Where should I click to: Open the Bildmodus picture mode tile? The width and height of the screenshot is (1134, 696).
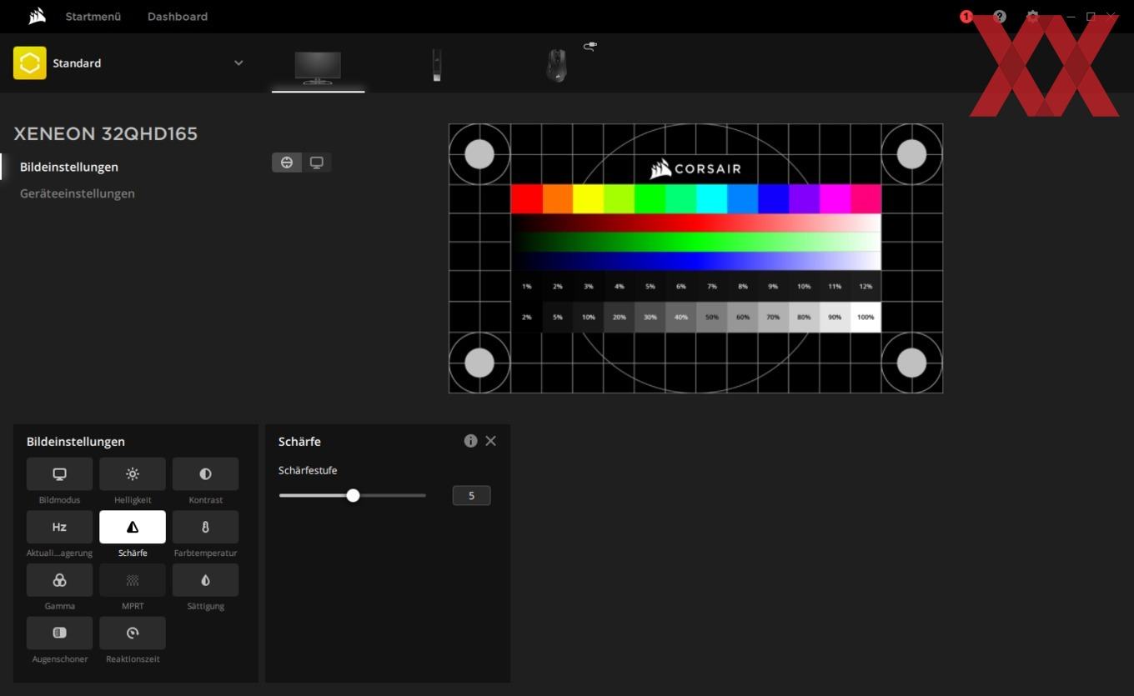coord(59,474)
